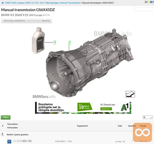Open the BMW X3 F25, SAV breadcrumb
The image size is (154, 144).
click(35, 3)
